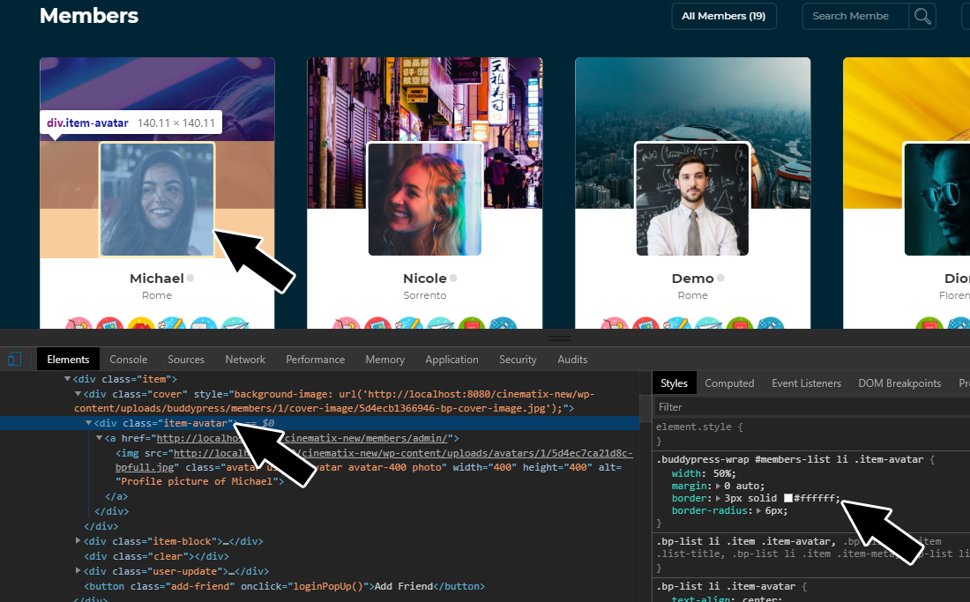970x602 pixels.
Task: Click the DevTools panel drag handle
Action: click(x=558, y=338)
